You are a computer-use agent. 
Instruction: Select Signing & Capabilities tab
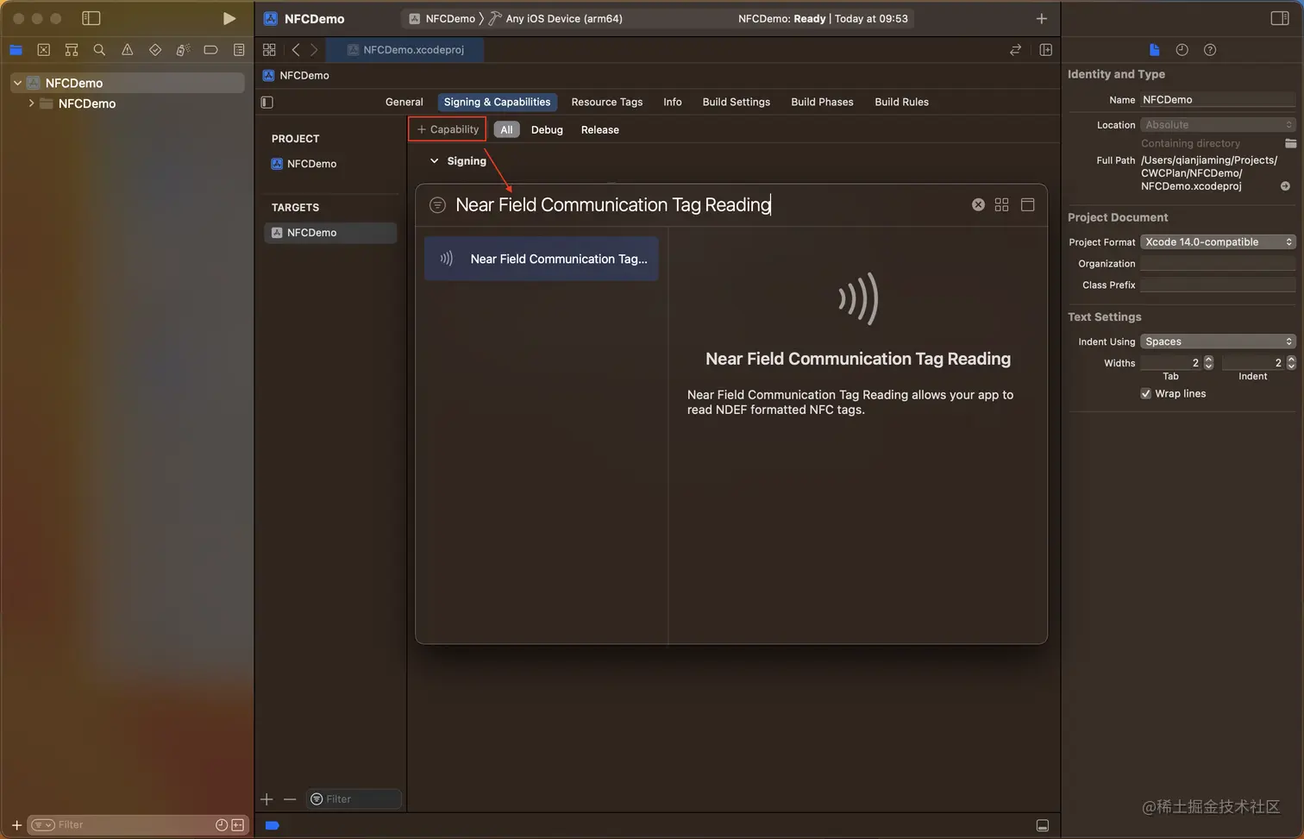pyautogui.click(x=497, y=102)
